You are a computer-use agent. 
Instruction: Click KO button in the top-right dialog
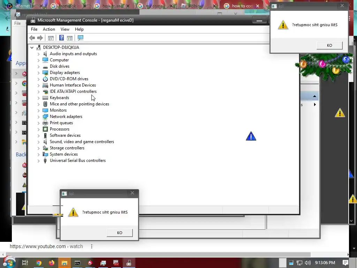[329, 45]
